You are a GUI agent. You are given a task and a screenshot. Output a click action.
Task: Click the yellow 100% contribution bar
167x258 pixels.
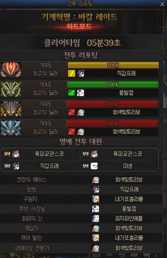pyautogui.click(x=113, y=65)
